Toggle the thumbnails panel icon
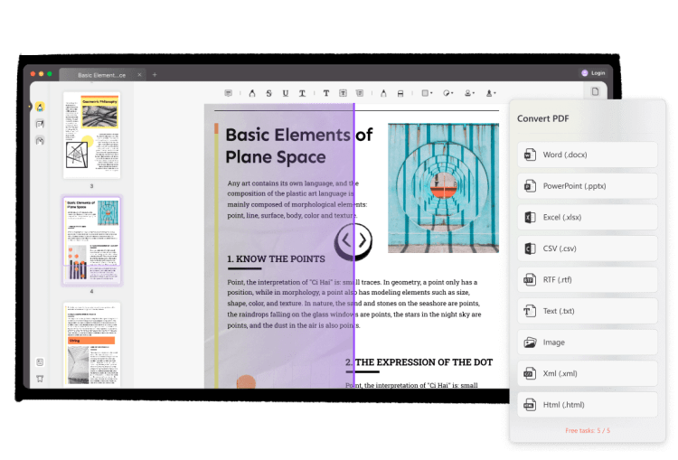Screen dimensions: 678x460 click(40, 362)
